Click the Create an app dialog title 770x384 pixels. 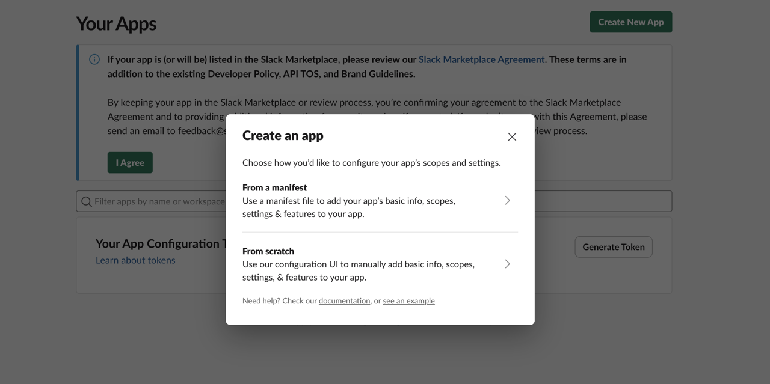[283, 136]
